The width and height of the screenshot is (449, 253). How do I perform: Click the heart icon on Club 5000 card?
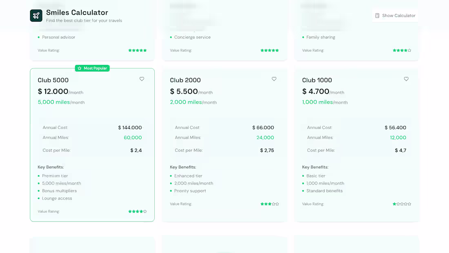[x=142, y=79]
